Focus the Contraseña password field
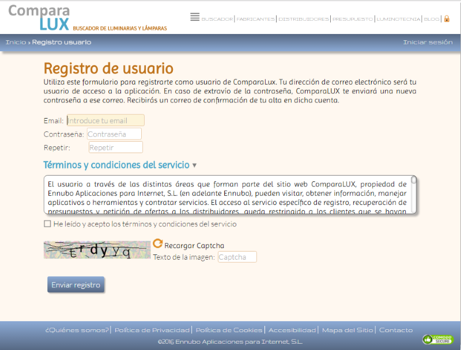This screenshot has width=461, height=350. tap(114, 134)
